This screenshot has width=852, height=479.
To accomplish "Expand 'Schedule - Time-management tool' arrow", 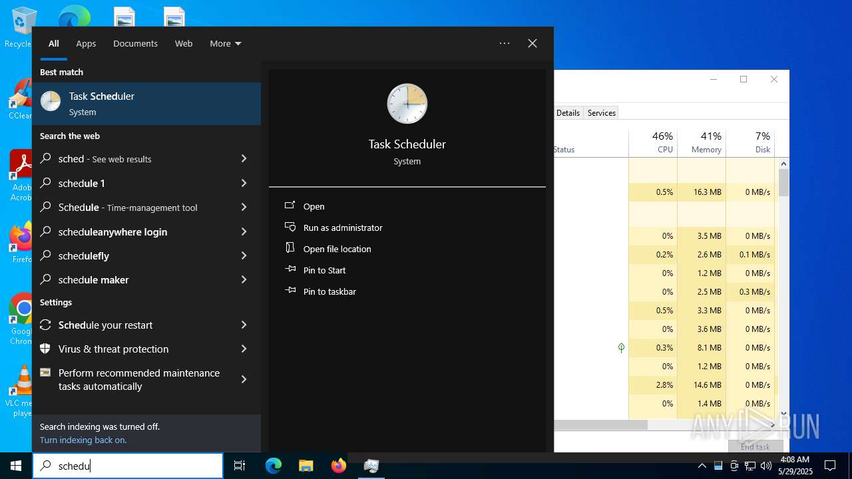I will (x=244, y=207).
